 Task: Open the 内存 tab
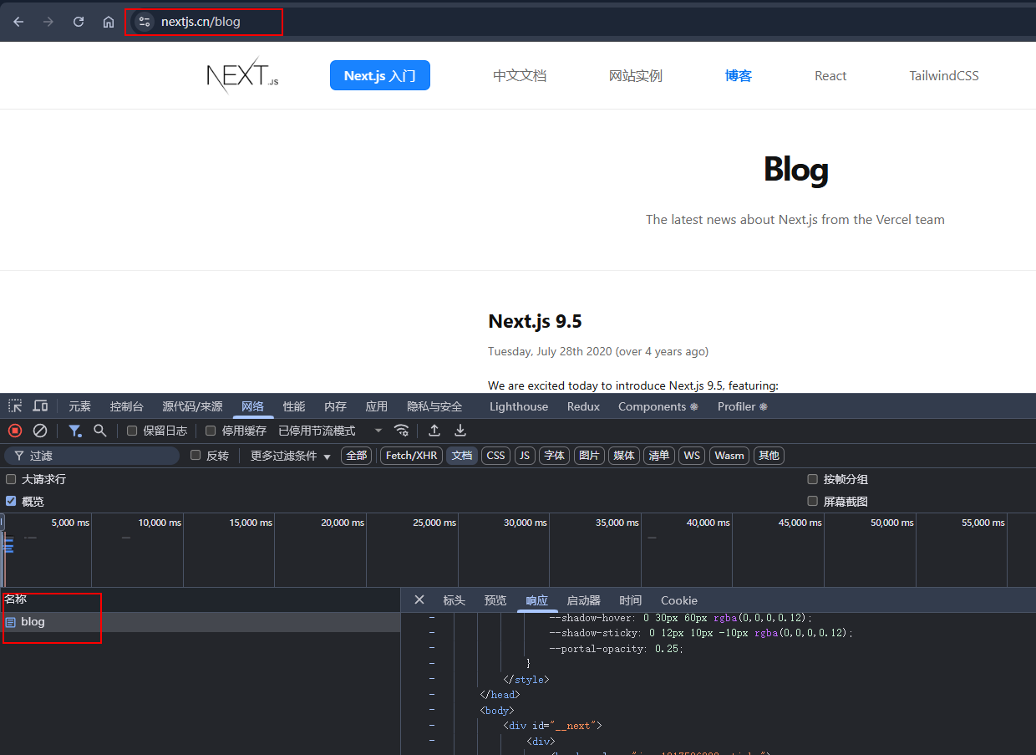pyautogui.click(x=335, y=406)
